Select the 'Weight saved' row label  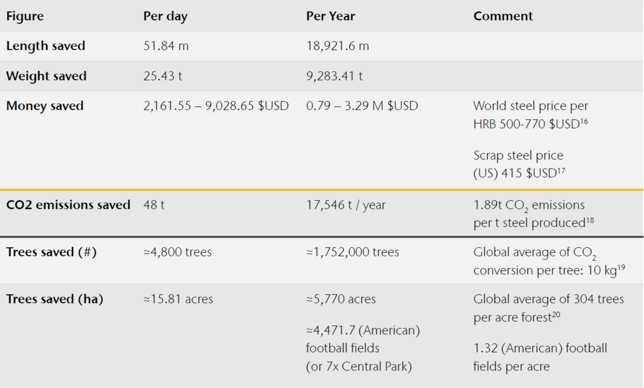tap(46, 76)
